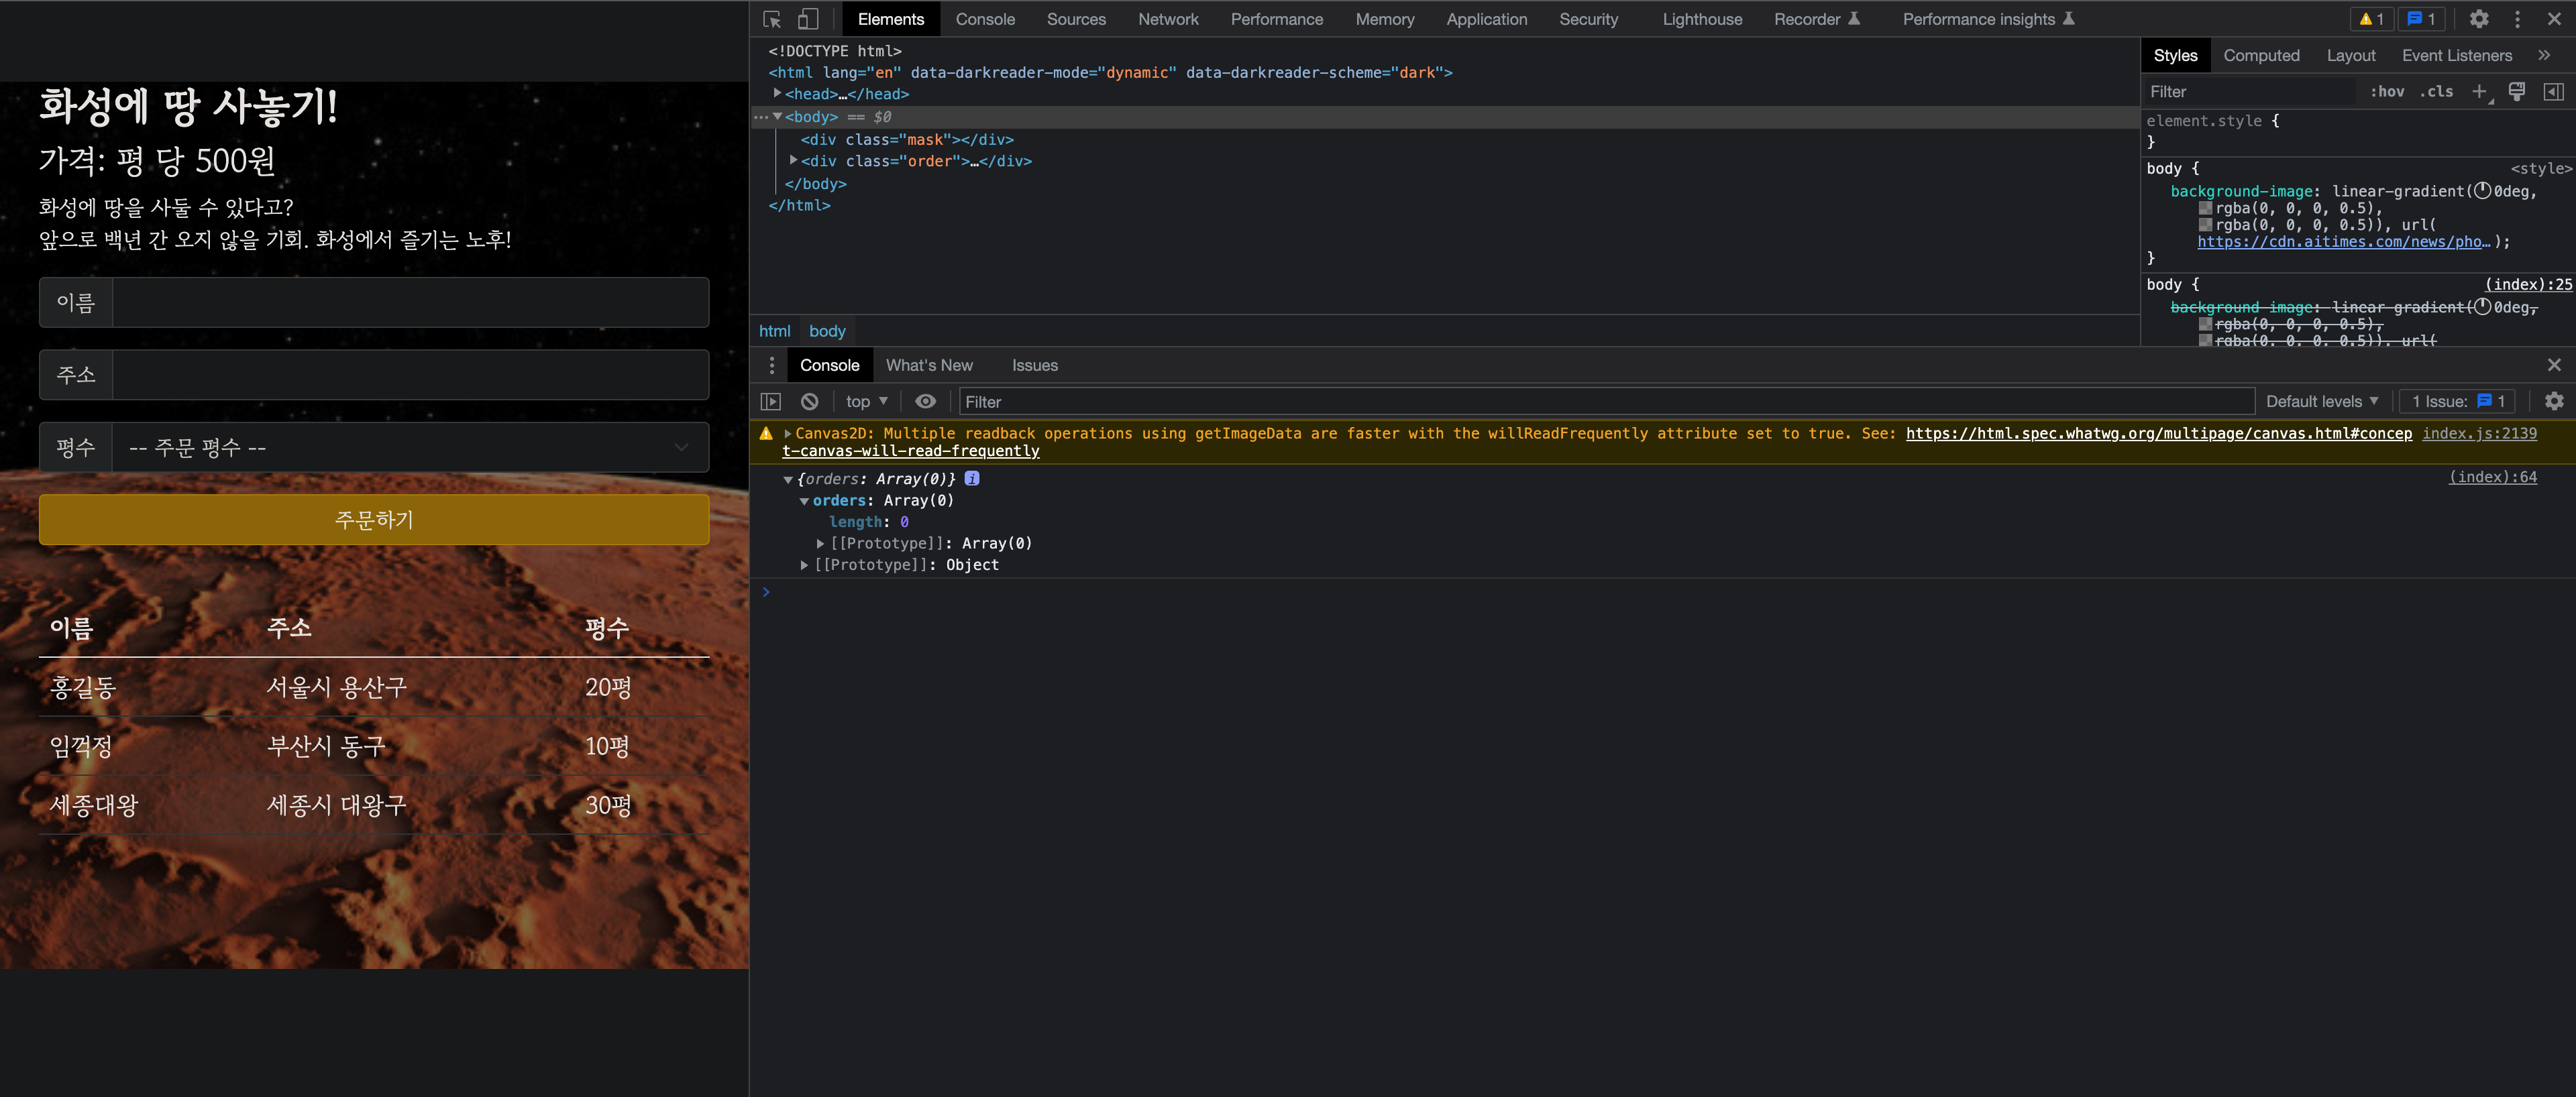Viewport: 2576px width, 1097px height.
Task: Click the info icon next to orders object
Action: [972, 479]
